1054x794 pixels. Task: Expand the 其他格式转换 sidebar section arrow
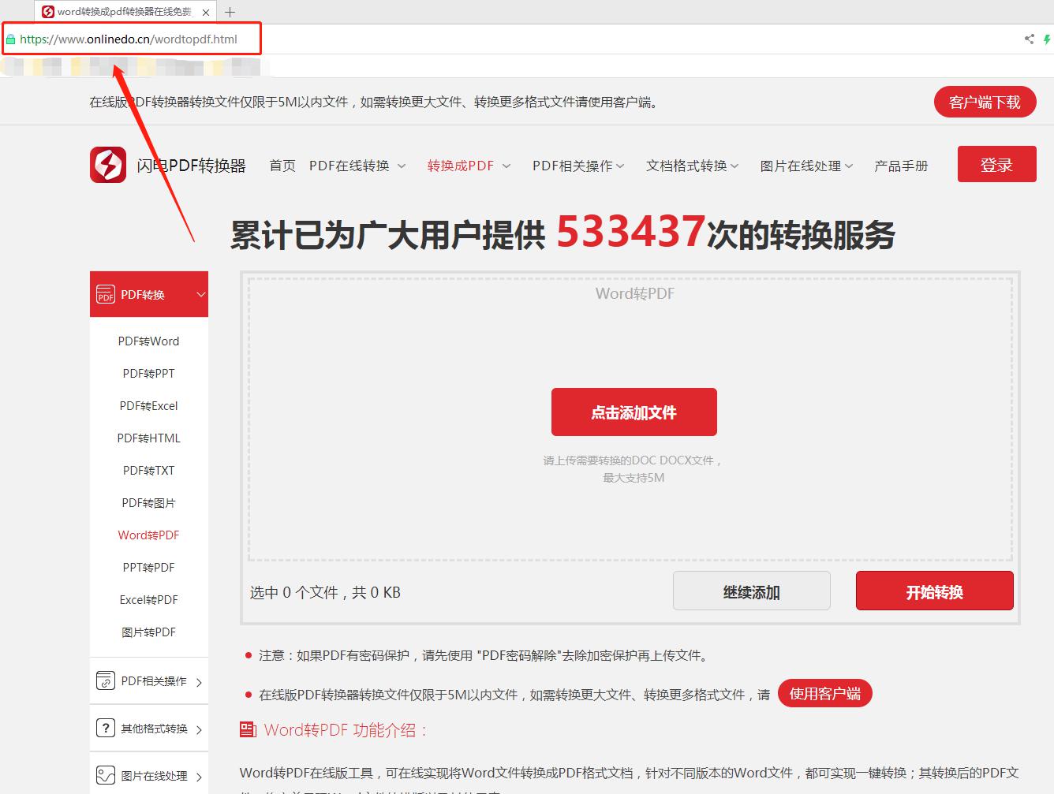tap(199, 729)
